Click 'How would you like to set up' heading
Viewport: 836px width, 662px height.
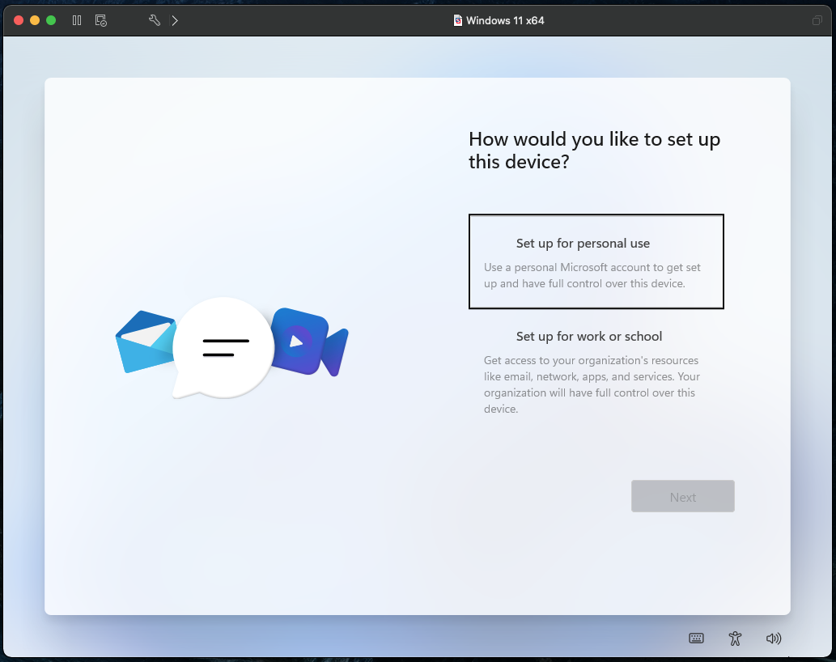(x=594, y=151)
